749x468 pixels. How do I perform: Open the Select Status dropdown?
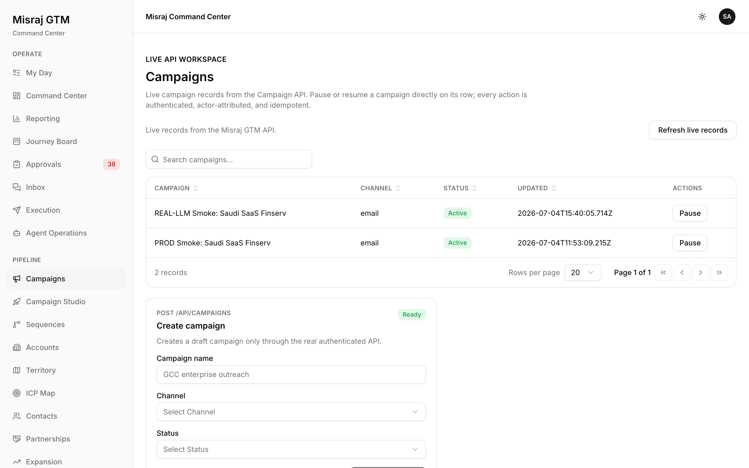(x=291, y=450)
